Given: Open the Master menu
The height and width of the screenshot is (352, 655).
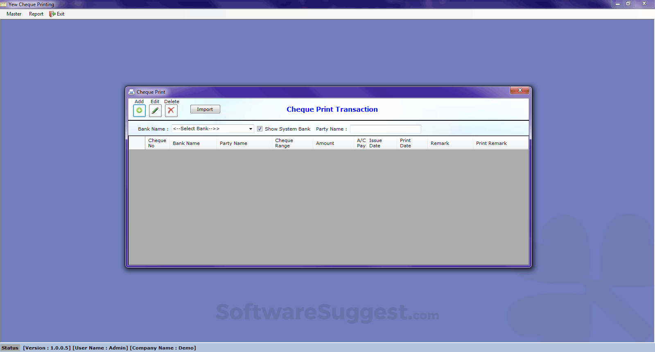Looking at the screenshot, I should point(14,14).
